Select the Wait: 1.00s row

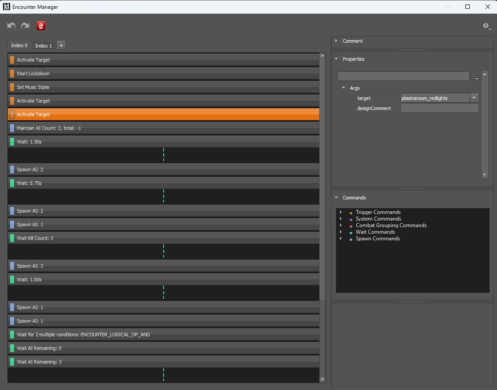[164, 280]
